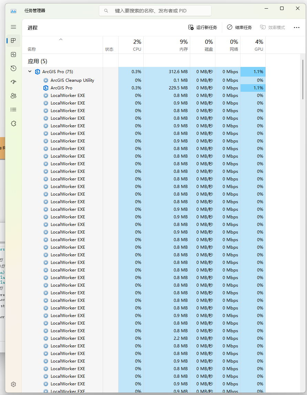
Task: Click 运行新任务 button
Action: point(203,28)
